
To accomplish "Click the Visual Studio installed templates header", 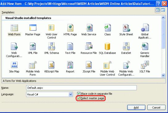I will tap(28, 18).
